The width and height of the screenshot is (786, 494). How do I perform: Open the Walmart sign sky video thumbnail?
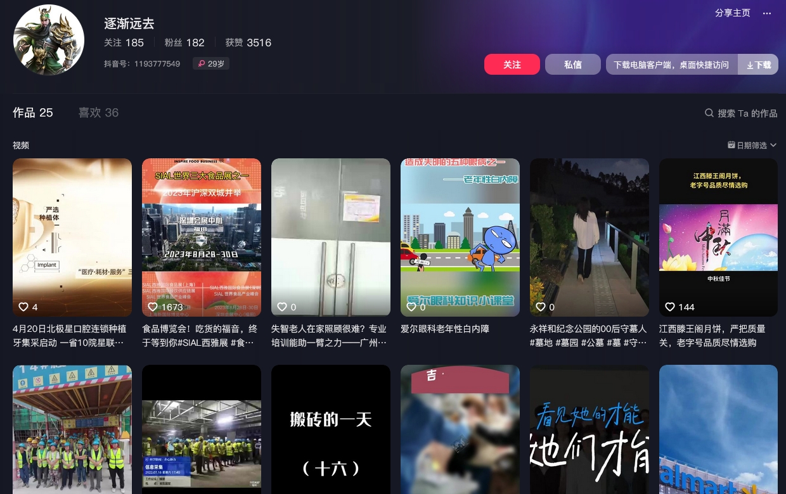718,429
